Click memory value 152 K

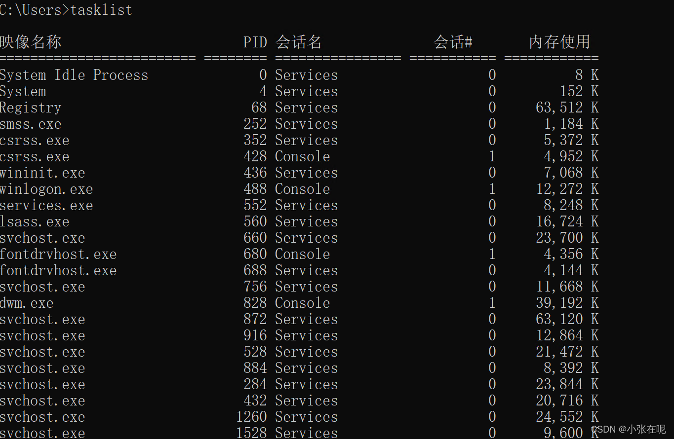click(x=579, y=91)
